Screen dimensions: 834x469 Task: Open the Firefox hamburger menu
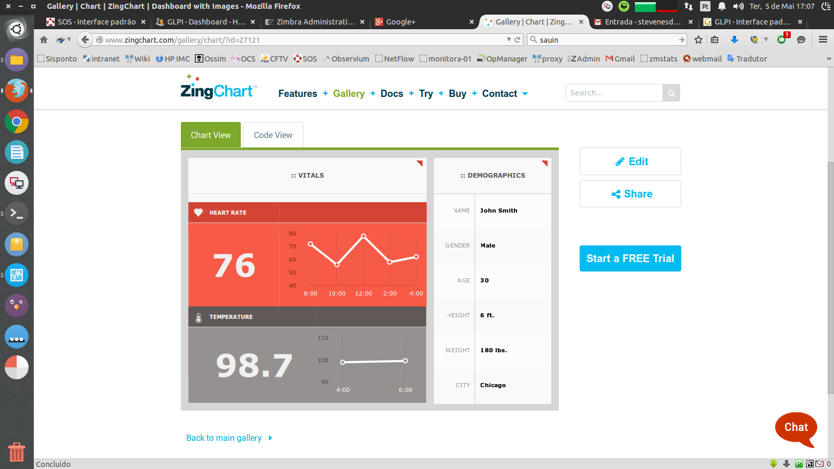(x=823, y=40)
